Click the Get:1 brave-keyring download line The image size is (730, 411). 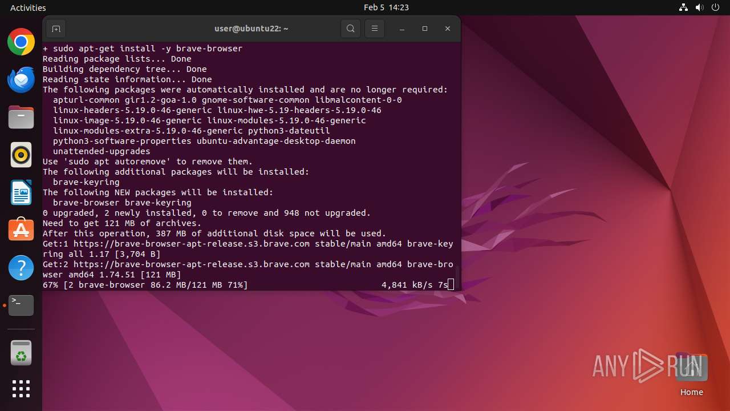248,249
